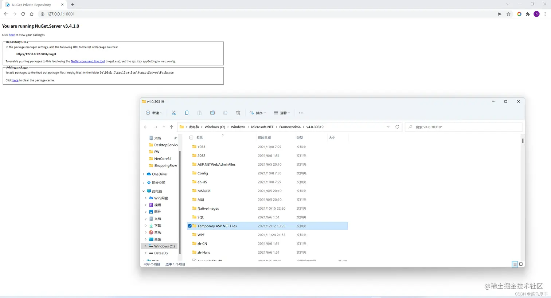Viewport: 551px width, 298px height.
Task: Open the 新建 (New) dropdown
Action: click(x=154, y=113)
